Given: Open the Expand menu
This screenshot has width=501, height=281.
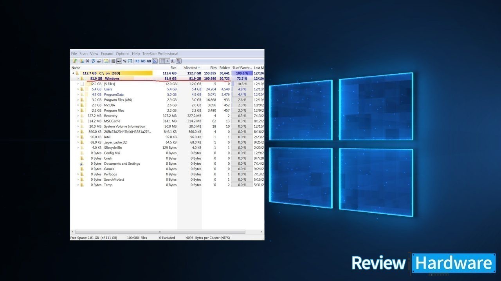Looking at the screenshot, I should 107,53.
